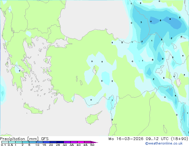Pick the 1–2 mm legend color box
Viewport: 189px width, 146px height.
pos(19,142)
